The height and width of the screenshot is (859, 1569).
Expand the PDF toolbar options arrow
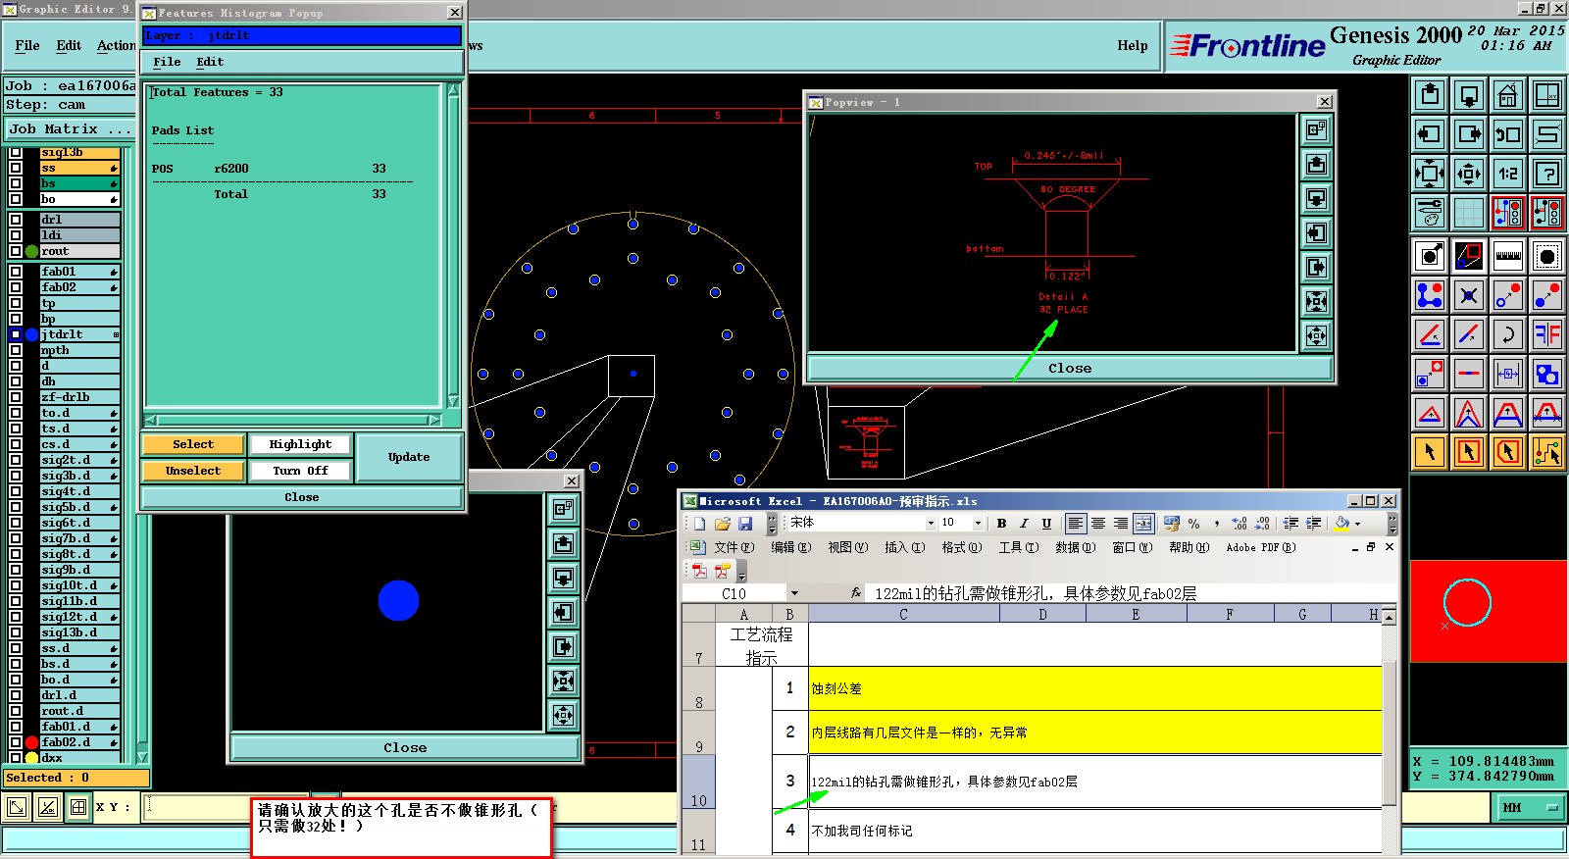pyautogui.click(x=742, y=571)
